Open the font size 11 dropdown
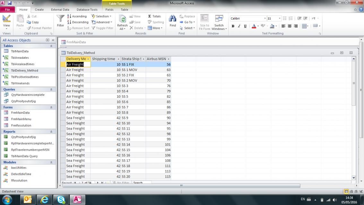364x205 pixels. tap(280, 18)
